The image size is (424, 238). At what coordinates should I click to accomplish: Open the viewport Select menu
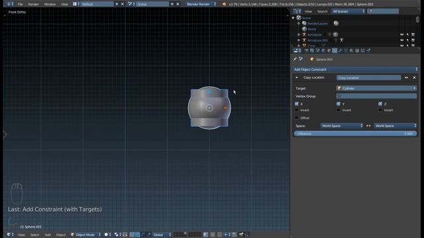(34, 235)
